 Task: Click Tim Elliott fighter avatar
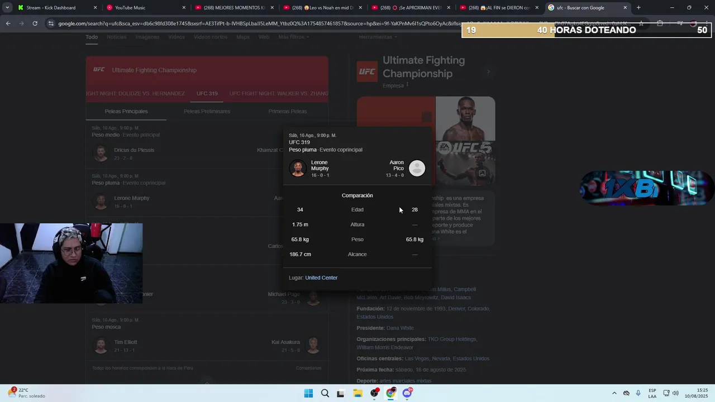coord(101,345)
